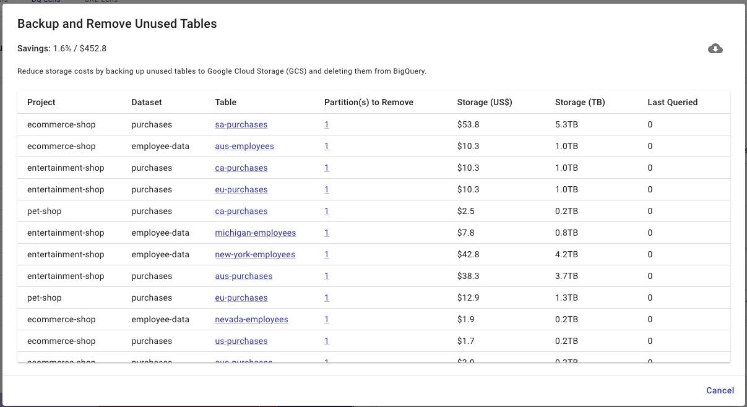Open the nevada-employees table link

[x=251, y=319]
